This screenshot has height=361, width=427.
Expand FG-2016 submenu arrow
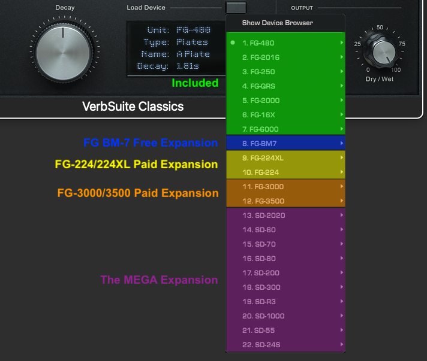pos(341,57)
